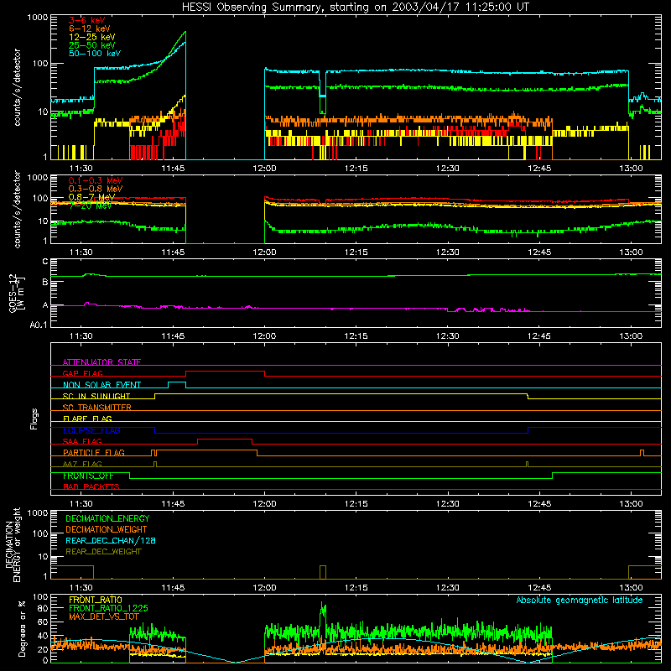Select the red 0.1-0.3 MeV legend label
Screen dimensions: 671x671
96,180
